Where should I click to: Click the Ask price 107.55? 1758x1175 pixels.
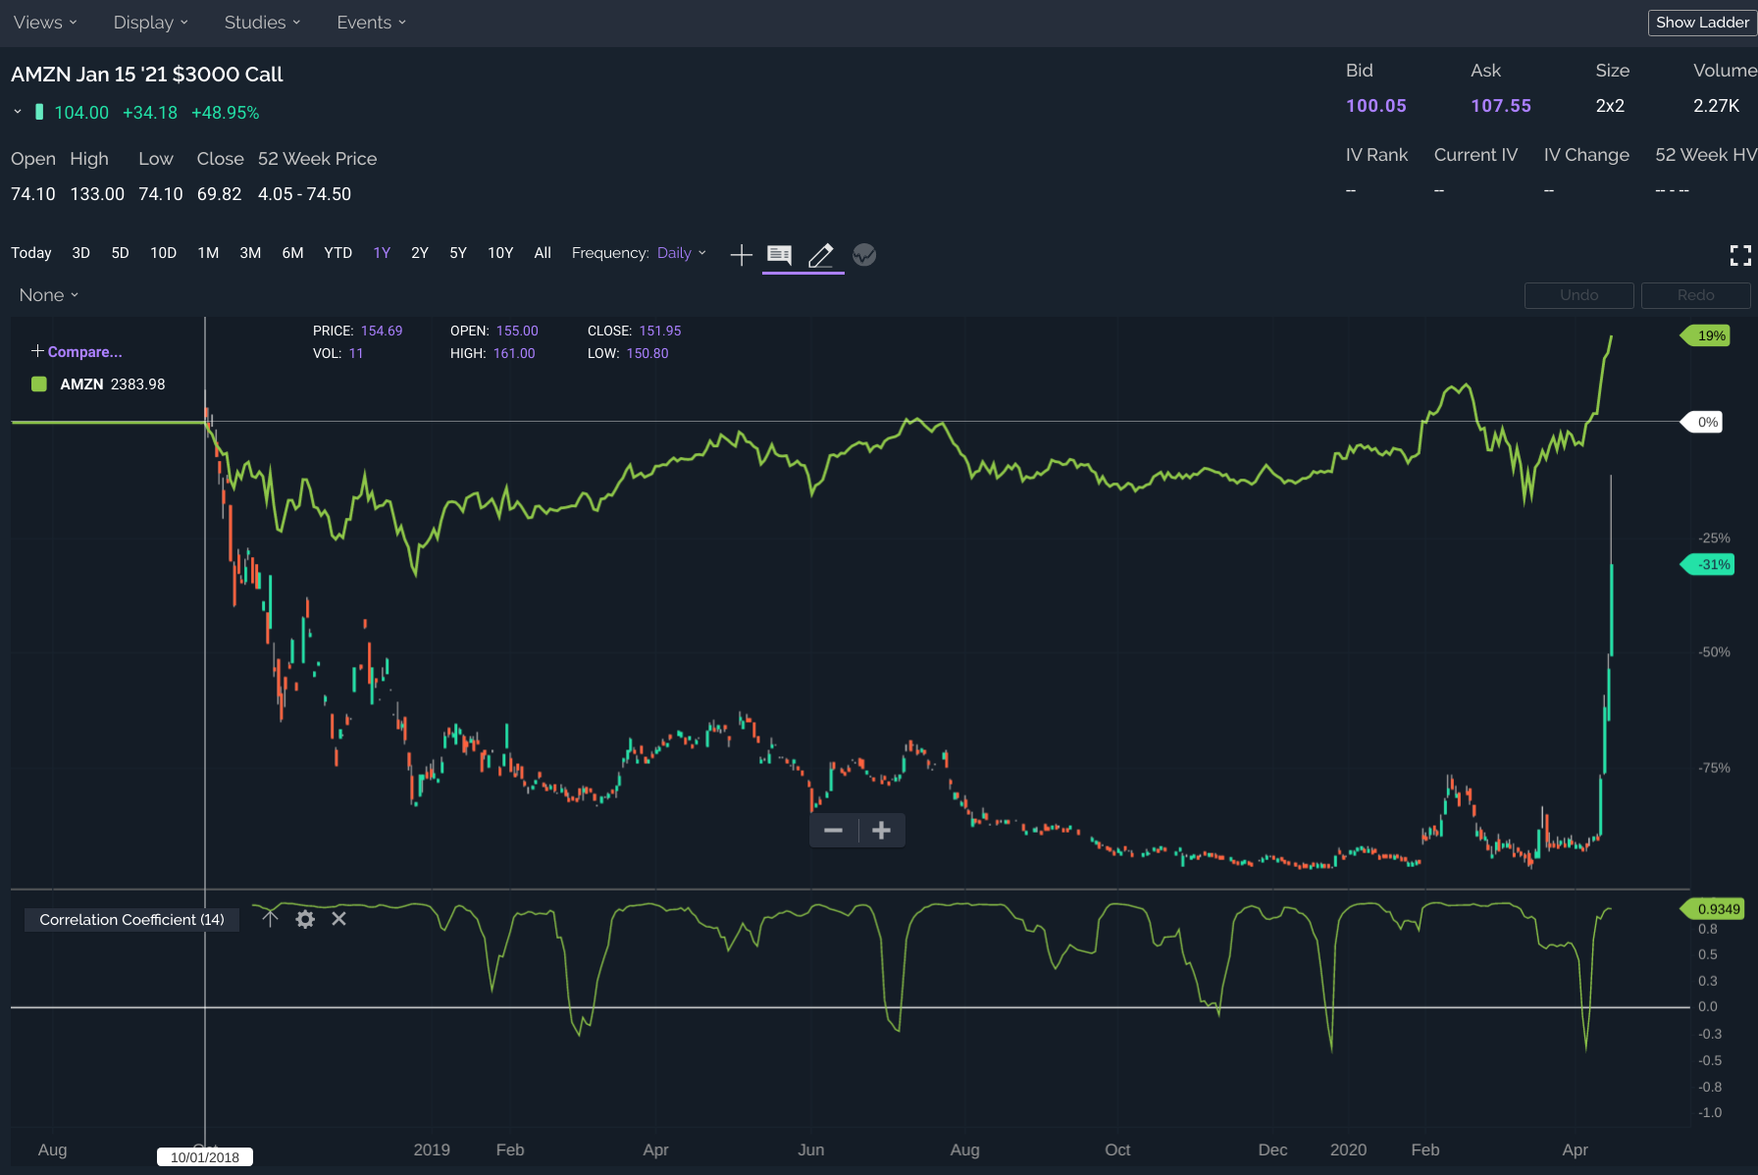tap(1501, 106)
